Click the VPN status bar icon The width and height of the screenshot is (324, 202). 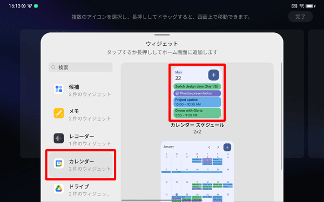pyautogui.click(x=294, y=6)
